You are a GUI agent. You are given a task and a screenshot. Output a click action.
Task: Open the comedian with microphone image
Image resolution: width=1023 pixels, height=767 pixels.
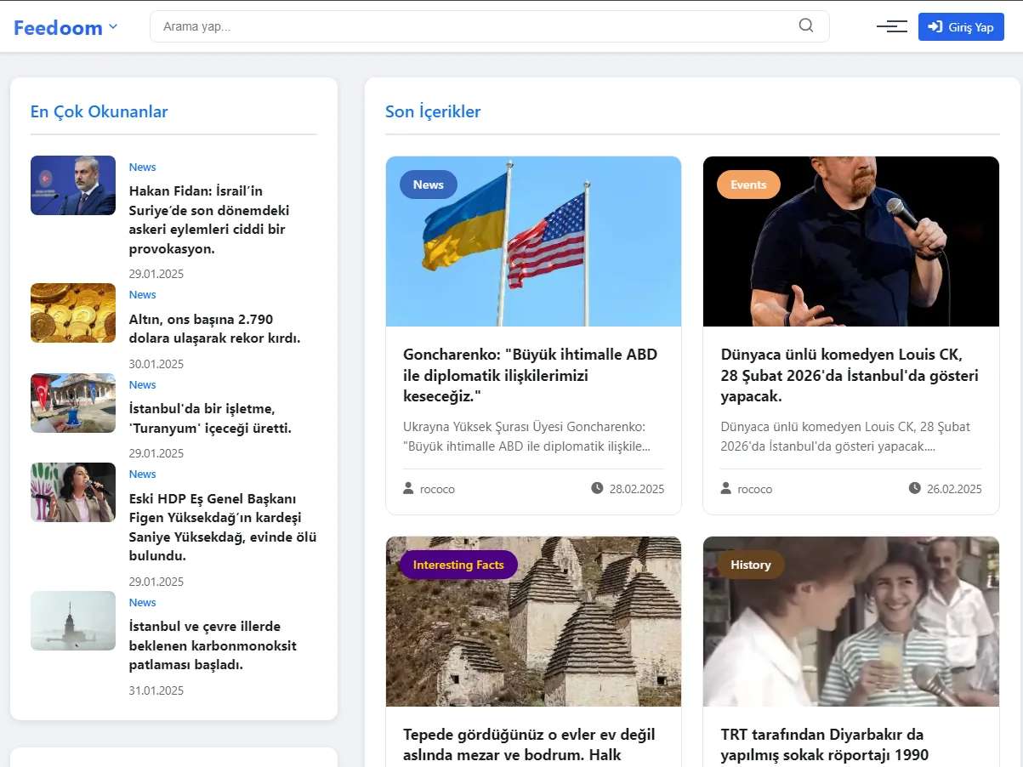tap(851, 241)
